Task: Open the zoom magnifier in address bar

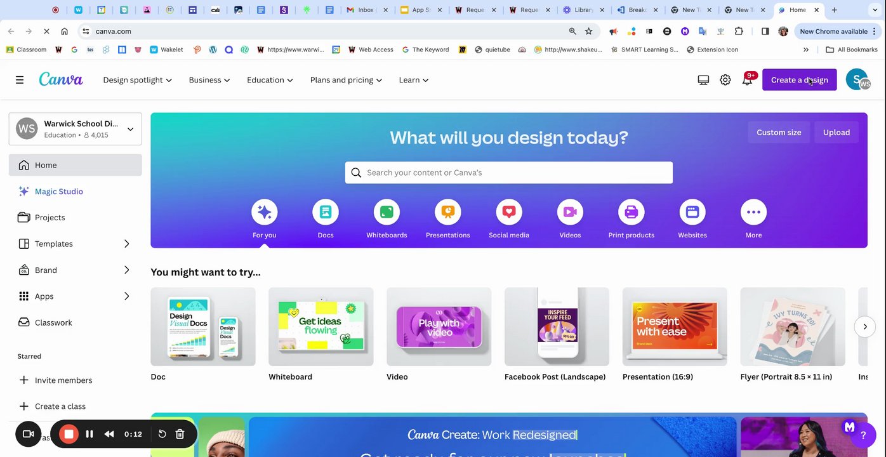Action: pos(572,31)
